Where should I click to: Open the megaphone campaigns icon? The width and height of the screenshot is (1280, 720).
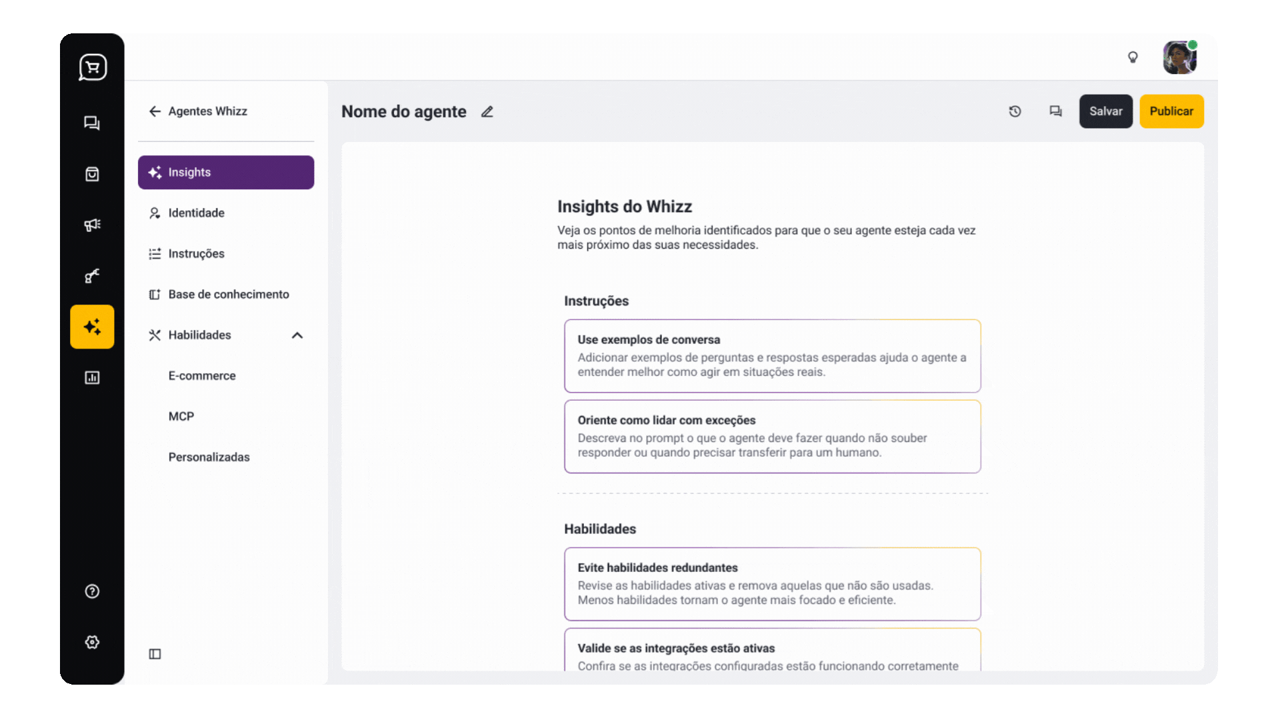tap(92, 225)
